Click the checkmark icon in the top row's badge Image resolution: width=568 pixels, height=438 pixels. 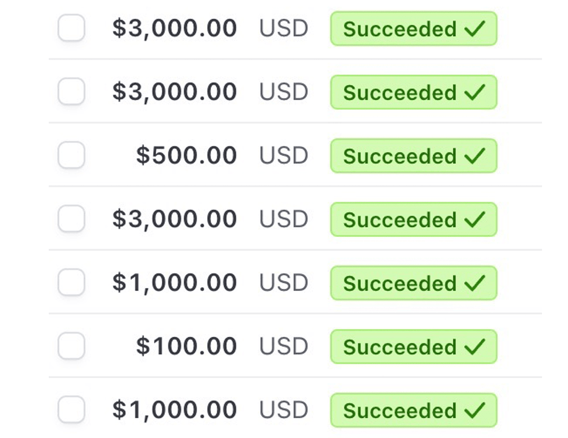tap(475, 28)
